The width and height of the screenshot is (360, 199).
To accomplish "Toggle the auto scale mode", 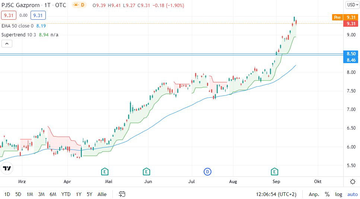I will pos(353,194).
